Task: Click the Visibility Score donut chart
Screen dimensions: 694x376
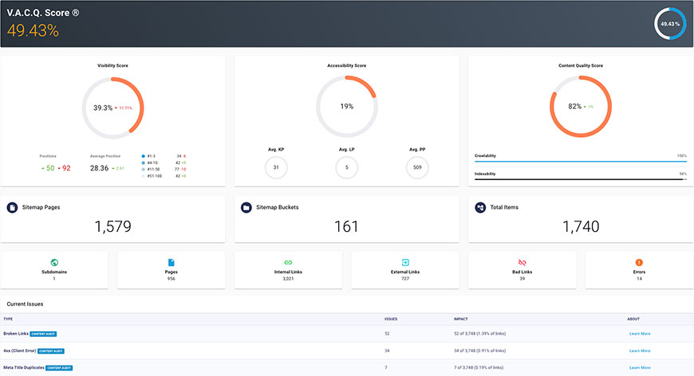Action: point(112,108)
